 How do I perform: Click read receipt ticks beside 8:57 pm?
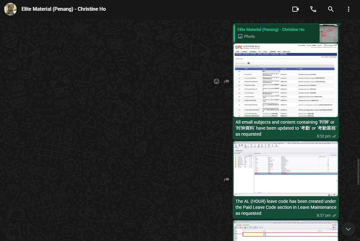click(334, 215)
